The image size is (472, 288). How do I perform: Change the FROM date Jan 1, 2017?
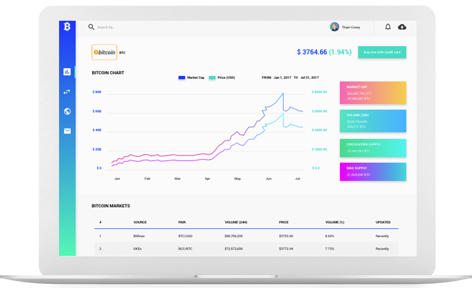pyautogui.click(x=282, y=77)
